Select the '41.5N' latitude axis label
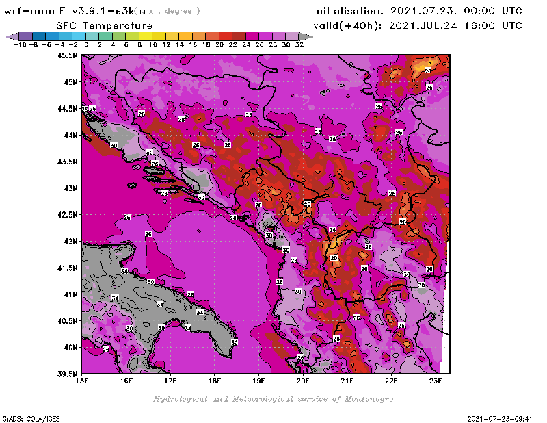 (x=67, y=268)
